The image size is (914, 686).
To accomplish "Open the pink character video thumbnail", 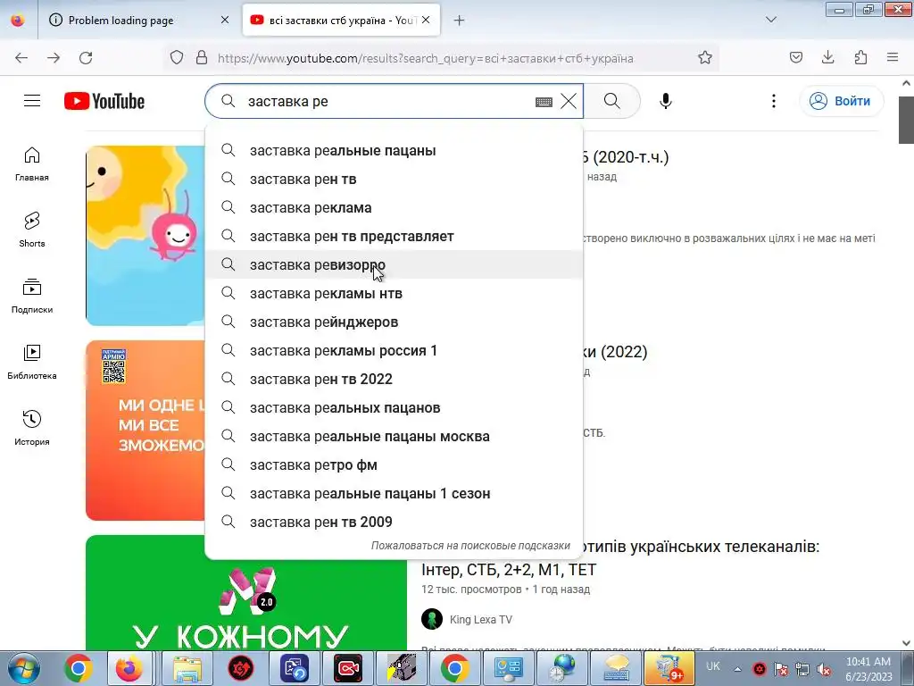I will point(145,236).
